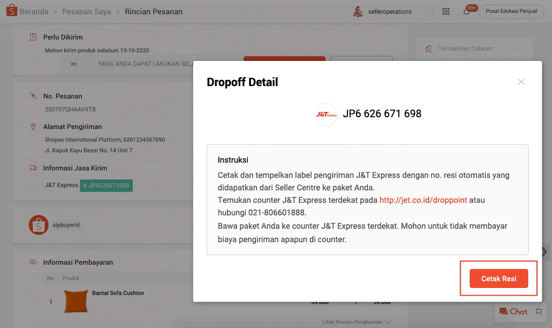Open notifications bell with 99+ badge

point(467,11)
